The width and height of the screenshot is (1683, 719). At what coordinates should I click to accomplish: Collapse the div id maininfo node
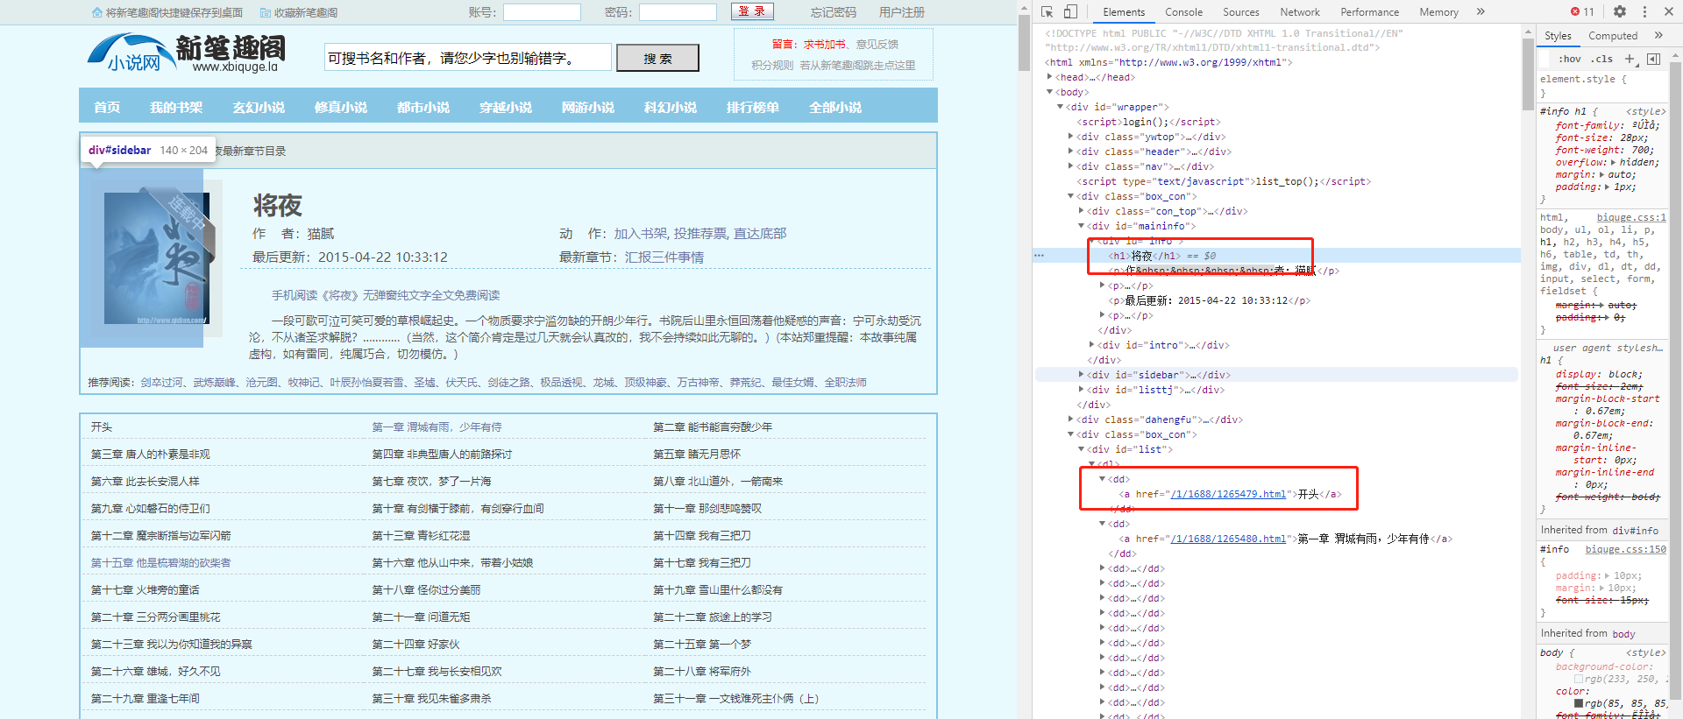[1081, 226]
